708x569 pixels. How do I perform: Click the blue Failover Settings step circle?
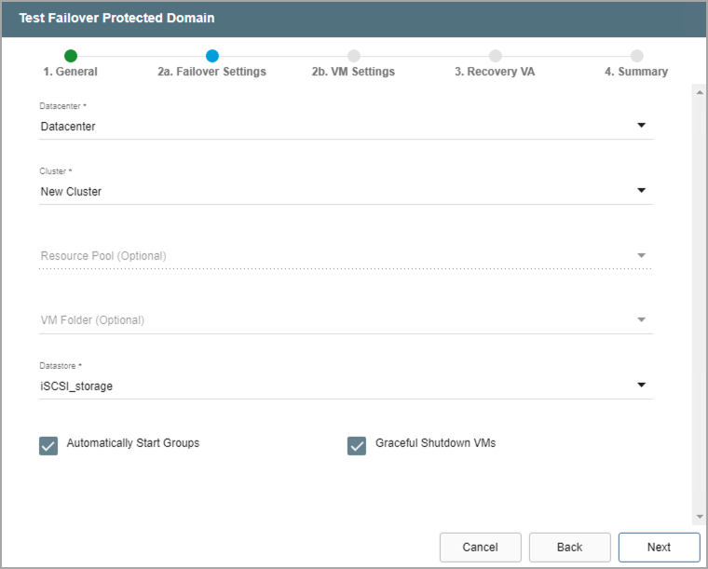(212, 56)
